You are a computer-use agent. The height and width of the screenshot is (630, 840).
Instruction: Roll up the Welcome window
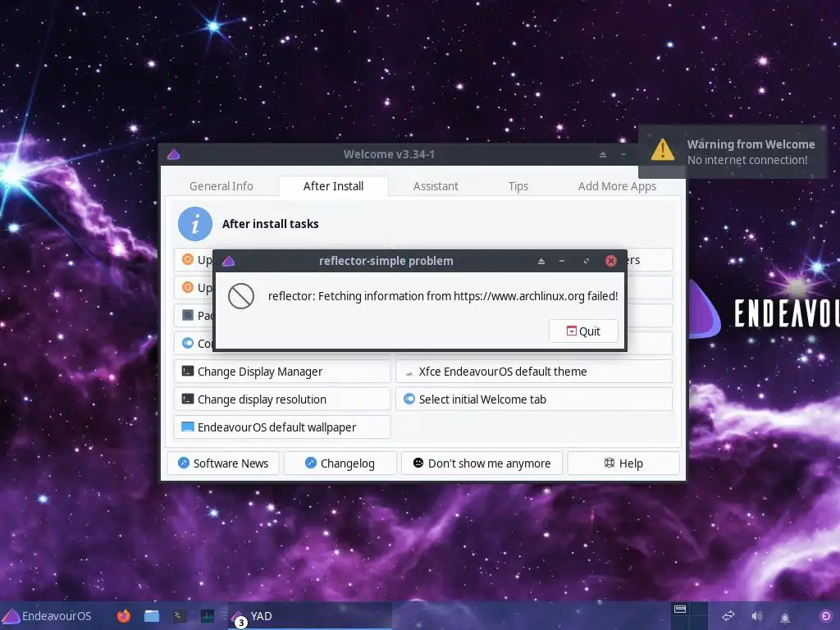click(x=603, y=154)
